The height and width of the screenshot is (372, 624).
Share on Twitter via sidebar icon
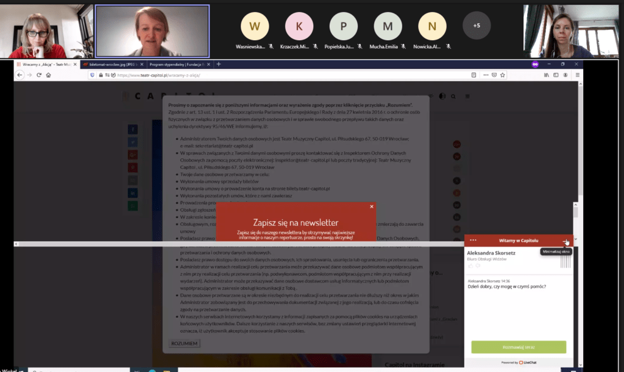tap(132, 142)
